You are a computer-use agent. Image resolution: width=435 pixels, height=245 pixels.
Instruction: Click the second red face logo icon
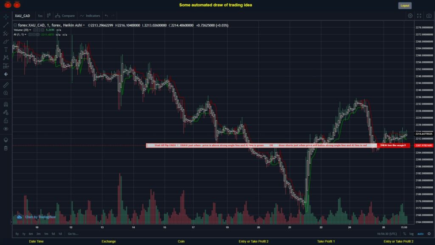pyautogui.click(x=17, y=5)
